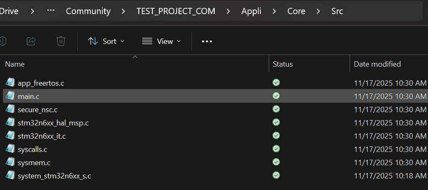Click the app_freertos.c file icon
The height and width of the screenshot is (190, 428).
pyautogui.click(x=10, y=83)
